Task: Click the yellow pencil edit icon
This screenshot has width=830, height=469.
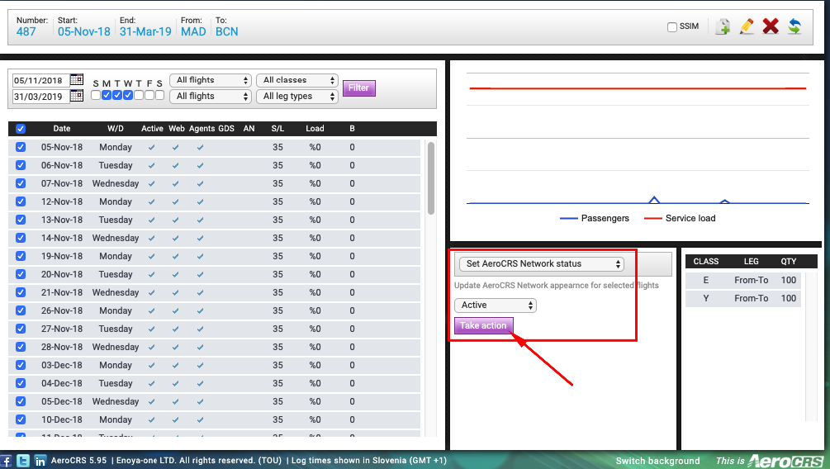Action: (x=747, y=26)
